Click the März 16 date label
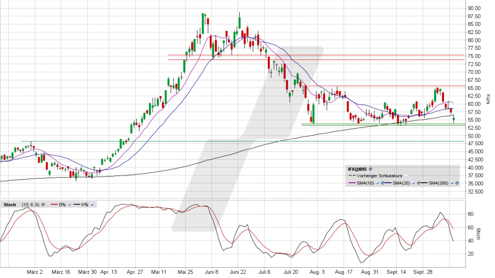Screen dimensions: 495x278 pos(61,272)
